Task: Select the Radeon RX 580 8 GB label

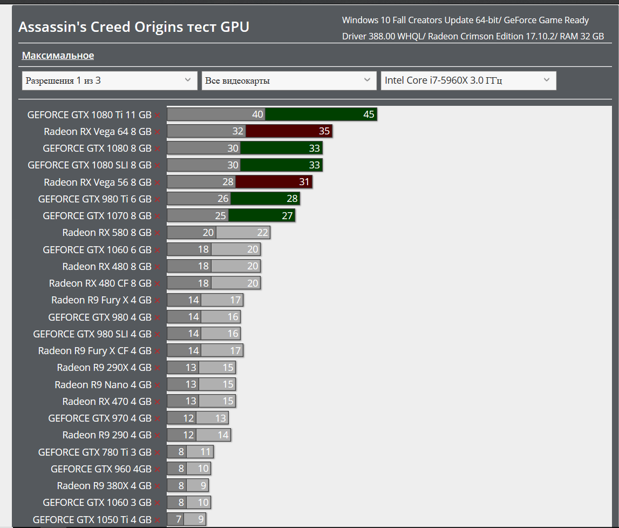Action: click(107, 233)
